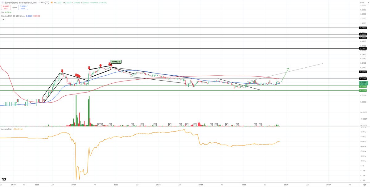Open chart settings gear on time axis
The image size is (370, 187).
(364, 185)
